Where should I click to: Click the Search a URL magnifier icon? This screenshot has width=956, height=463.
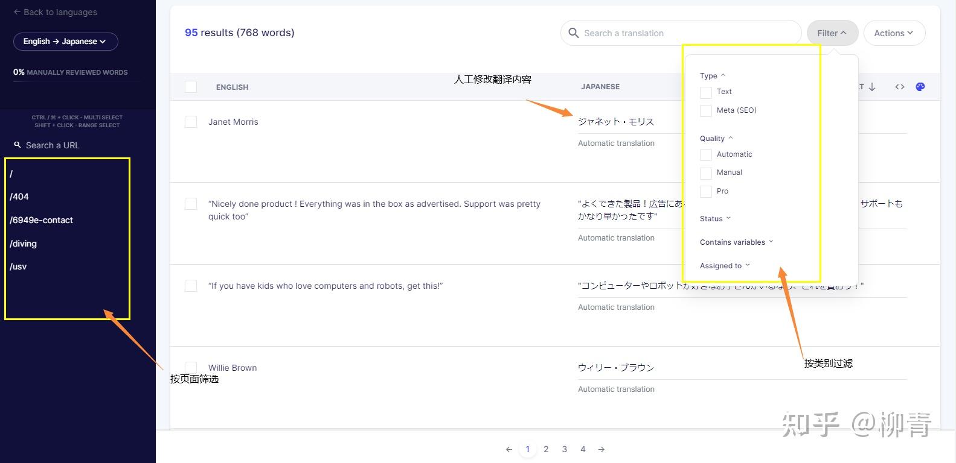coord(18,145)
